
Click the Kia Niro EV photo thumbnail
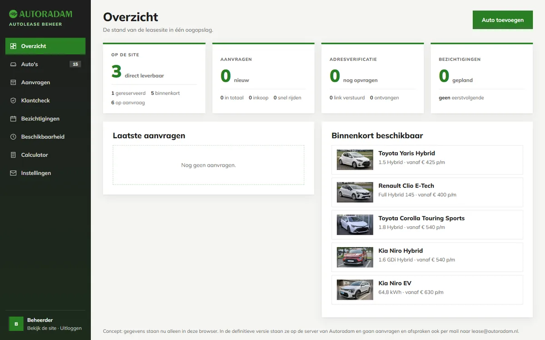(355, 290)
